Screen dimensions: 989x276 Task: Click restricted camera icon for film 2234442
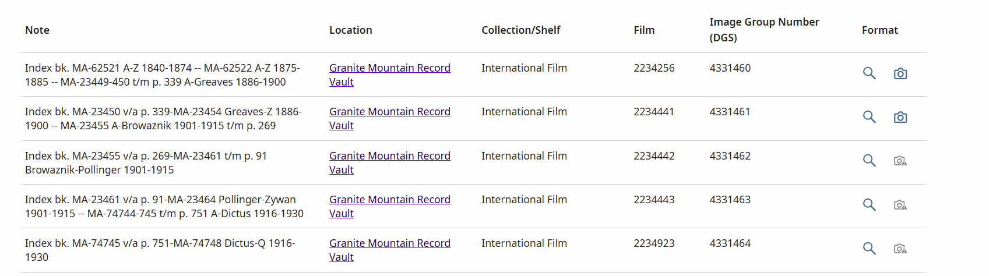[900, 161]
